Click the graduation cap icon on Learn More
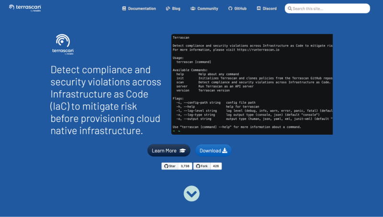 point(182,151)
